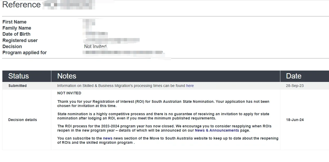Click the Decision field label
The image size is (329, 162).
pyautogui.click(x=12, y=47)
